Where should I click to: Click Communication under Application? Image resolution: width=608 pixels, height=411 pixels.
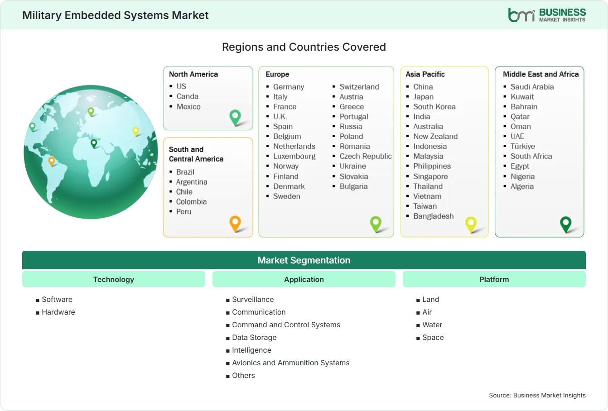tap(259, 312)
